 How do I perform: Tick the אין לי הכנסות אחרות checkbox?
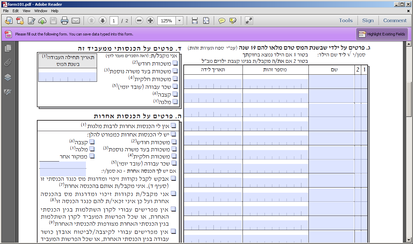(174, 125)
